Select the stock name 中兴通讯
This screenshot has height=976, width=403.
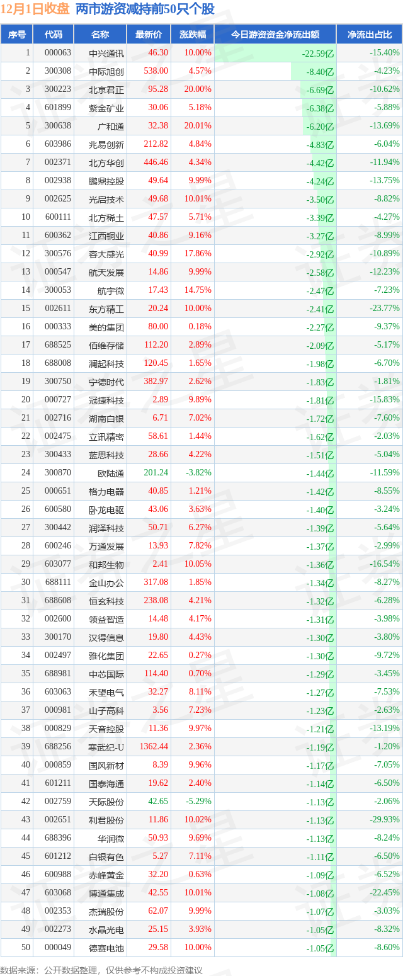106,53
